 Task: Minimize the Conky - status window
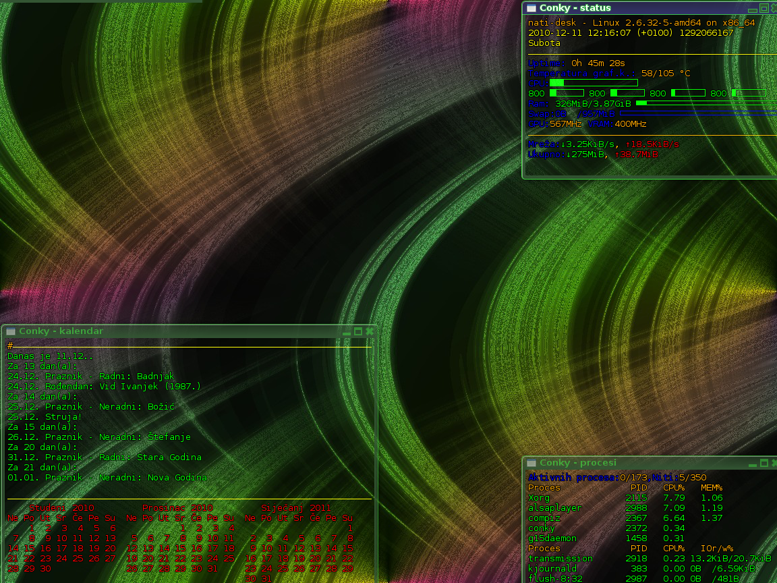click(752, 9)
